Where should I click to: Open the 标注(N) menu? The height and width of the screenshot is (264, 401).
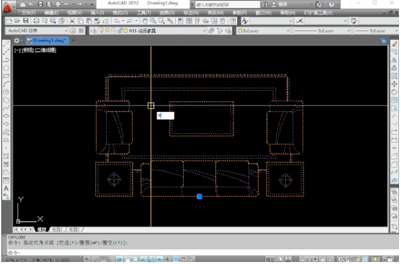[191, 13]
